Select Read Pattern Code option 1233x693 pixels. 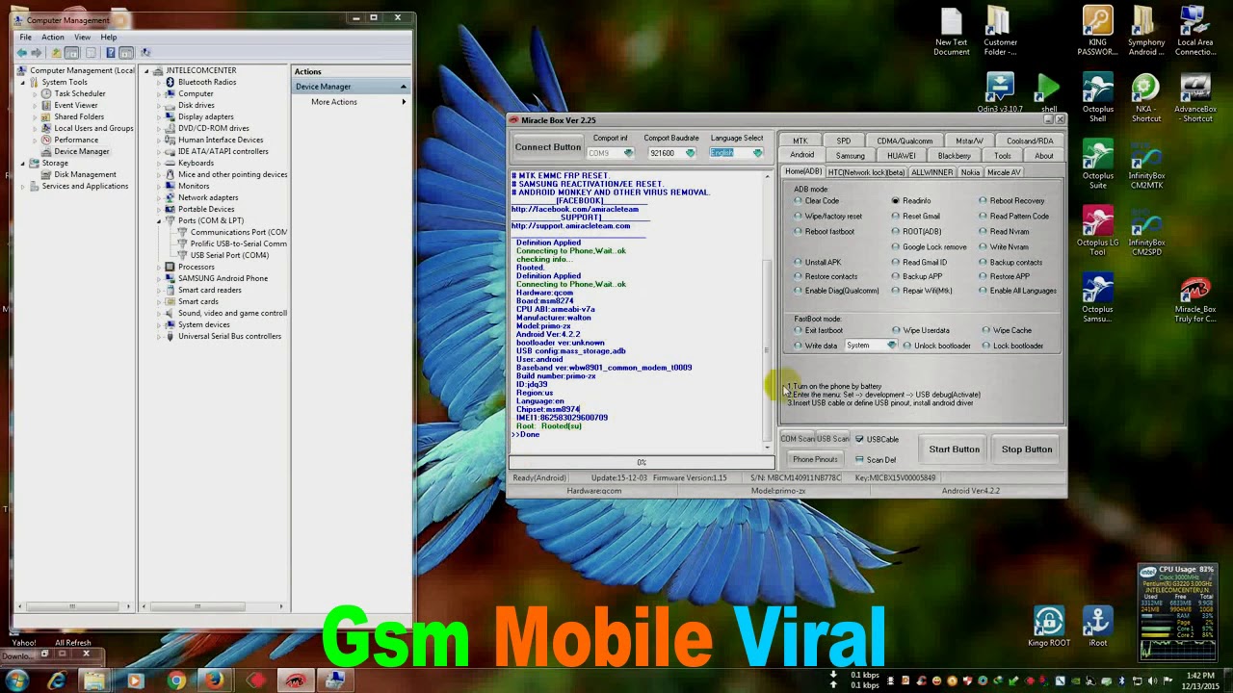[1013, 217]
